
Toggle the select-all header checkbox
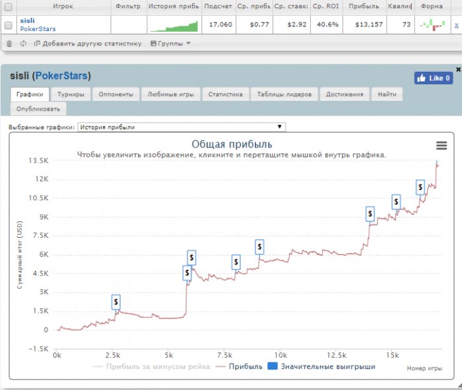click(x=8, y=6)
